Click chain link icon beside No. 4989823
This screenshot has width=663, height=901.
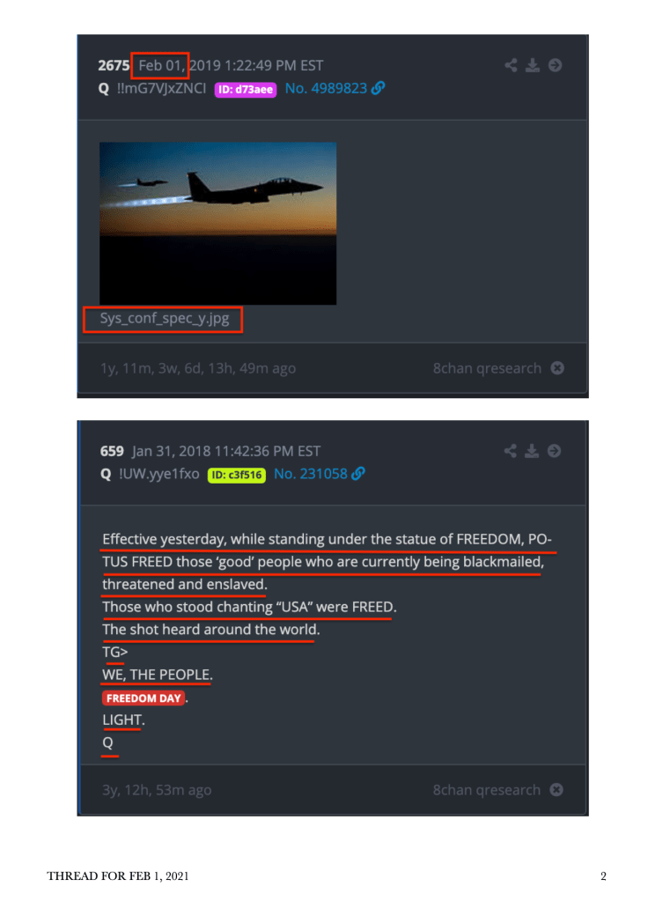point(378,88)
